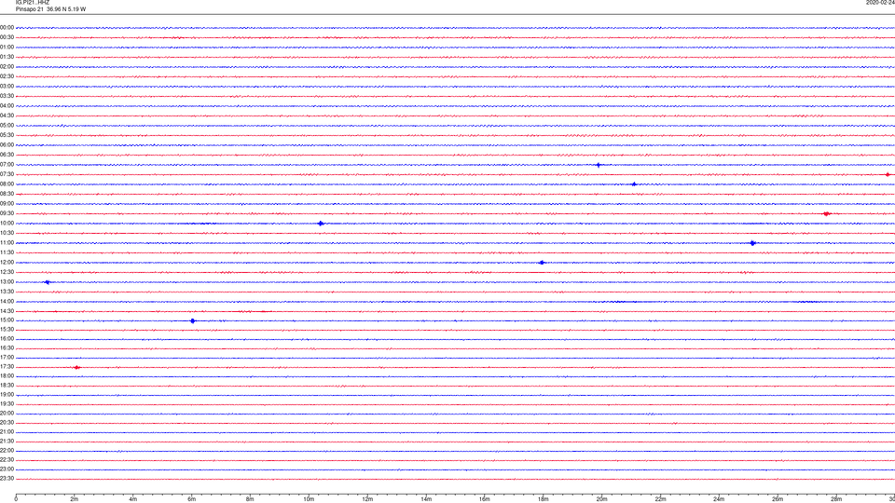The width and height of the screenshot is (895, 503).
Task: Select the 16:00 time row label
Action: click(7, 339)
